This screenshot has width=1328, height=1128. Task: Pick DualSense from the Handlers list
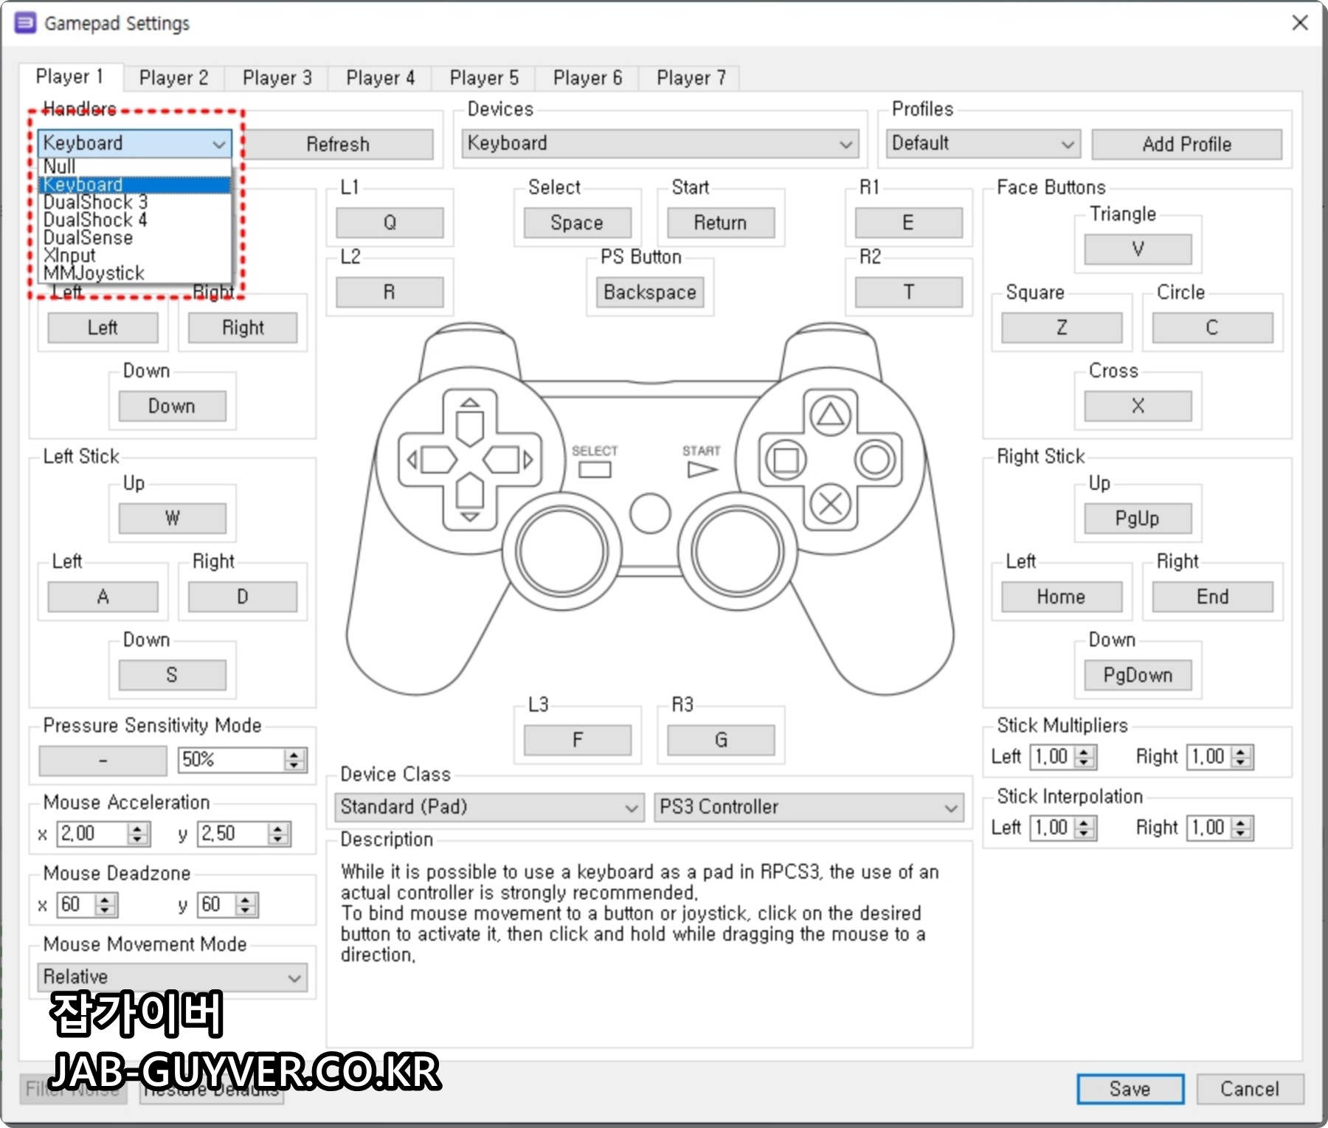tap(135, 238)
